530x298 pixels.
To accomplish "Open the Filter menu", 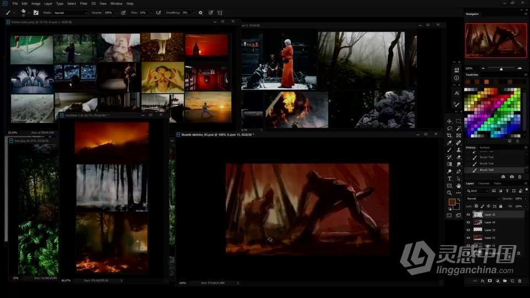I will point(83,3).
